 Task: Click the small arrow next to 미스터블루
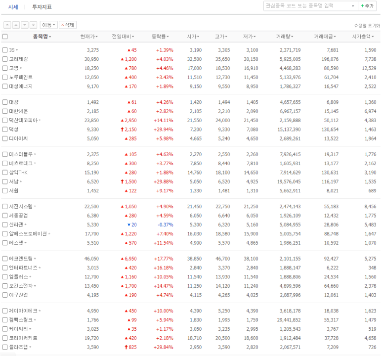[x=35, y=155]
